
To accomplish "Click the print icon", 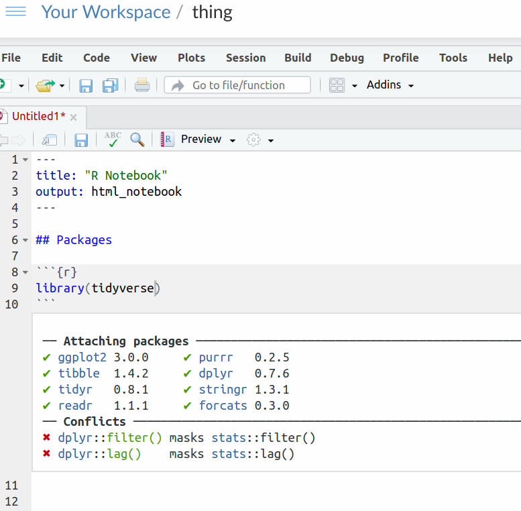I will [141, 85].
